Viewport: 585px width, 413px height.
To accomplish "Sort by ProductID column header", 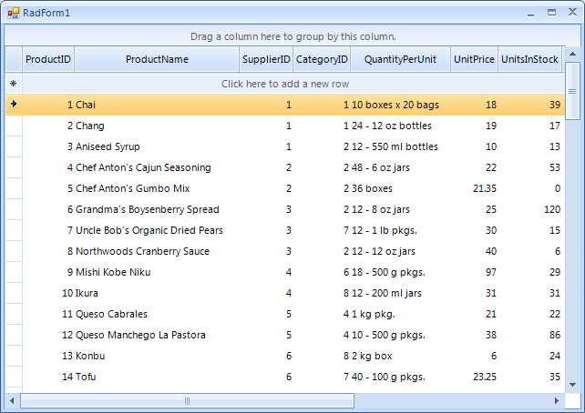I will [x=48, y=59].
